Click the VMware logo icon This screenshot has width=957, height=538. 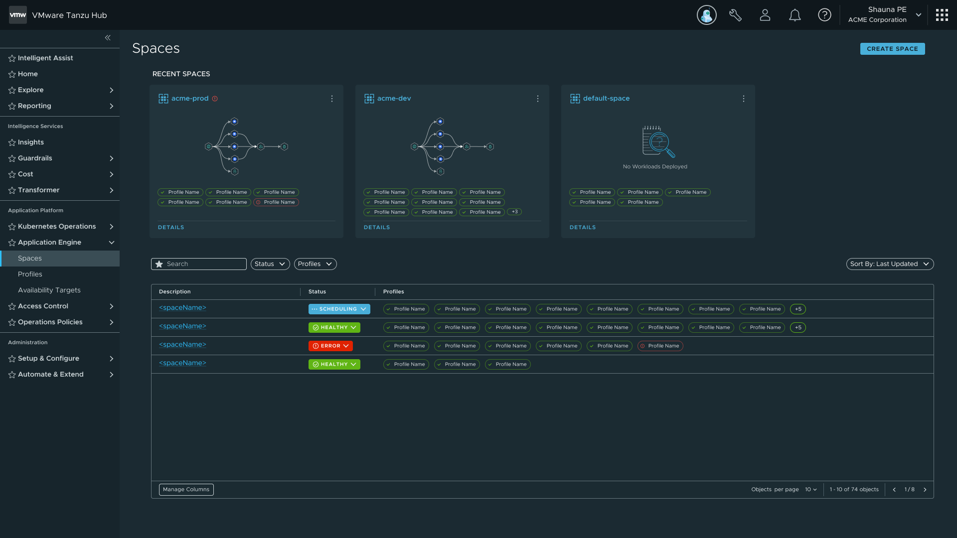(18, 15)
